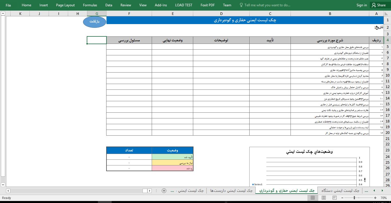Click the Select All corner triangle
Screen dimensions: 391x203
(387, 13)
